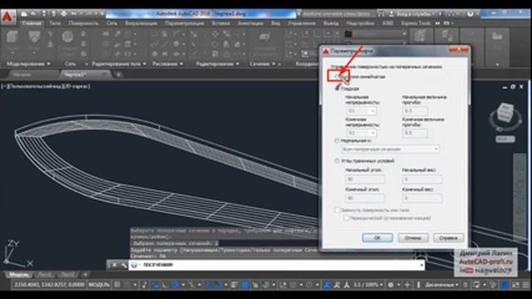Viewport: 532px width, 299px height.
Task: Open the AutoCAD application menu button
Action: click(x=7, y=17)
